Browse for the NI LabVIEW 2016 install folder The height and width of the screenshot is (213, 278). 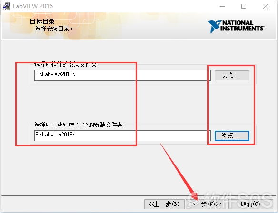232,136
